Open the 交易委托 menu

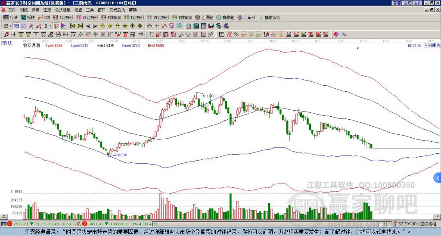(117, 10)
